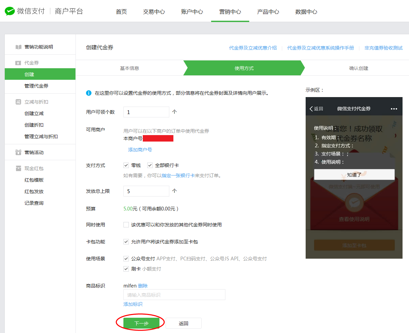This screenshot has height=333, width=409.
Task: Toggle the 刷卡 小额支付 checkbox
Action: (126, 269)
